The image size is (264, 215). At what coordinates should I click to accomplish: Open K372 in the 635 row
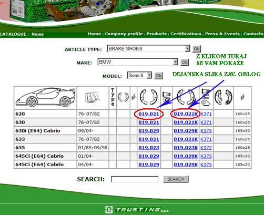pos(206,148)
